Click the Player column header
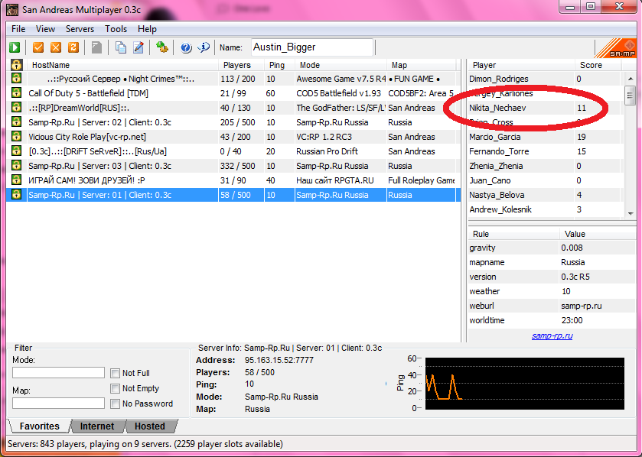 click(x=521, y=65)
